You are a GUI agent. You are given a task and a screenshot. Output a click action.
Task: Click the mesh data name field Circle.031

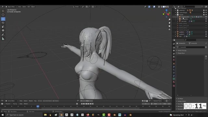click(192, 47)
